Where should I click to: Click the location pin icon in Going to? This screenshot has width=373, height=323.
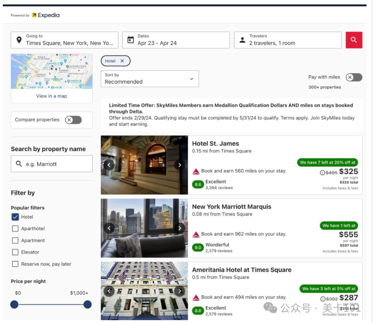click(19, 40)
